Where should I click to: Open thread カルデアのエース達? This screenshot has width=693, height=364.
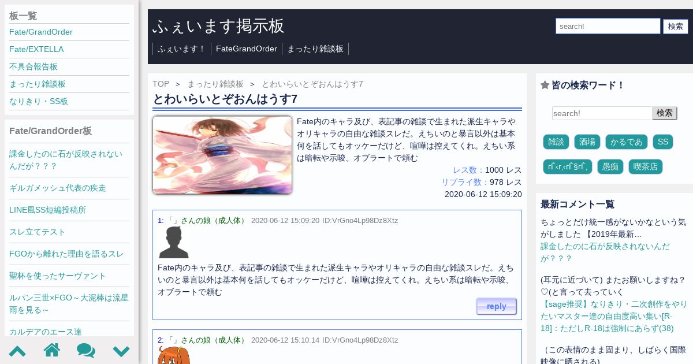tap(46, 332)
